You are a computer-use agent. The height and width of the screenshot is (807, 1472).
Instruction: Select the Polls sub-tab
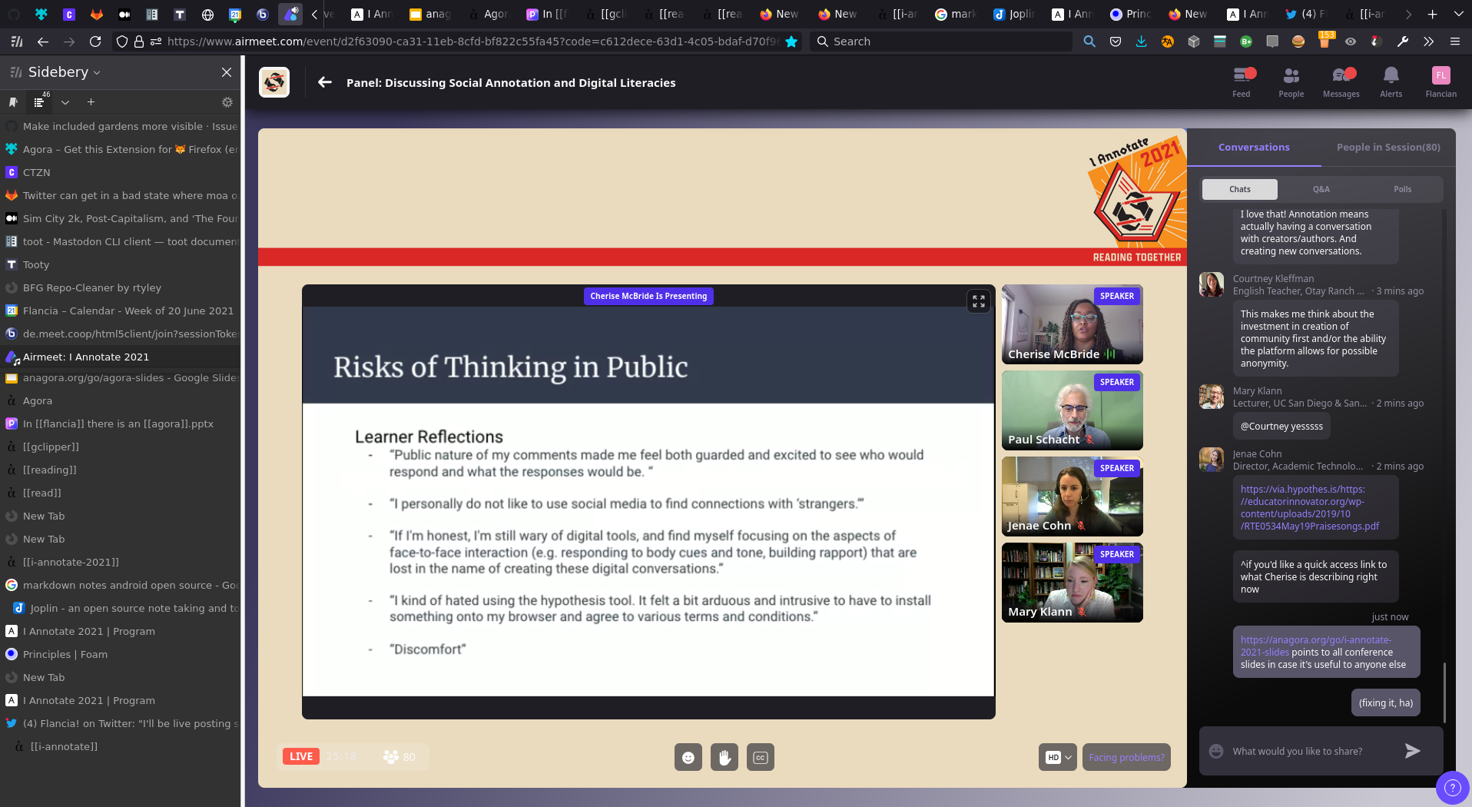(x=1402, y=189)
